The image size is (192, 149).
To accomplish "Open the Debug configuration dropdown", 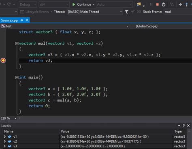I will pyautogui.click(x=28, y=4).
